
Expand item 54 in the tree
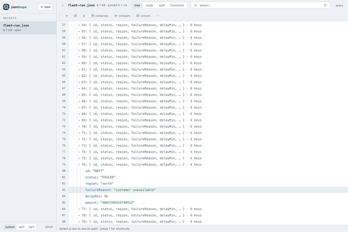[x=79, y=25]
